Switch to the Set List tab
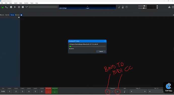Screen dimensions: 174x95 point(7,15)
